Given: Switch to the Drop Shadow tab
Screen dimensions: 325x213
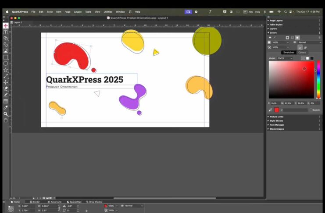Looking at the screenshot, I should (94, 202).
